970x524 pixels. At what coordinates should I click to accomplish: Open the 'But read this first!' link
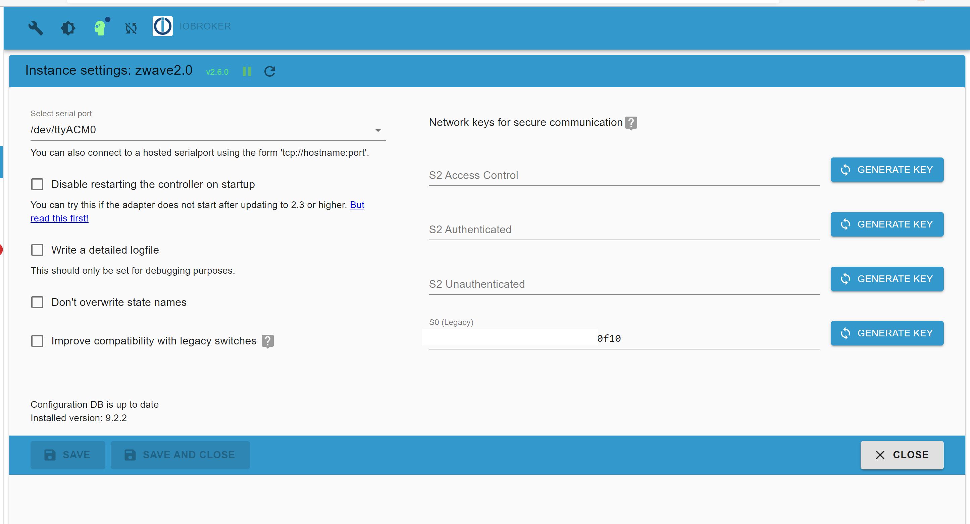coord(59,218)
